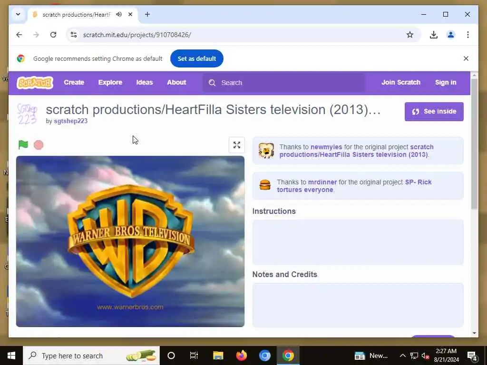Open newmyles profile link
The width and height of the screenshot is (487, 365).
(326, 147)
